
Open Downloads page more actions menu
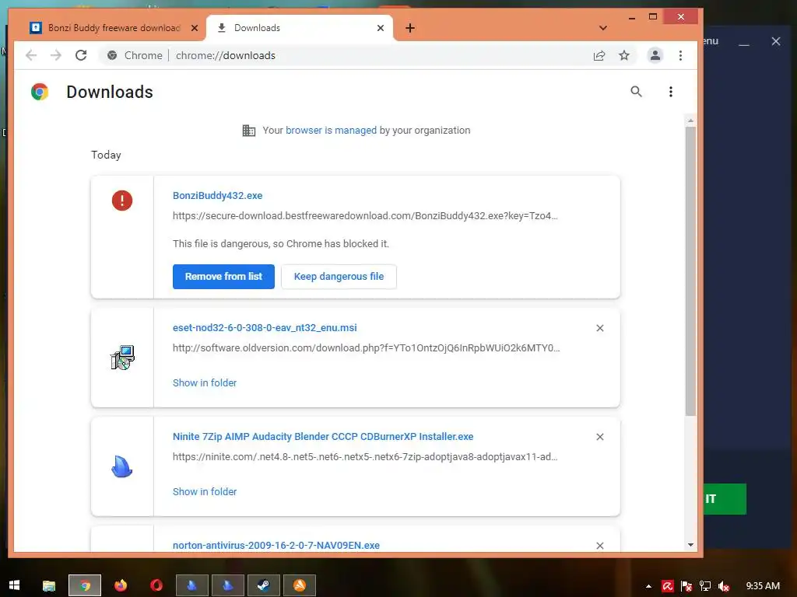[x=671, y=92]
